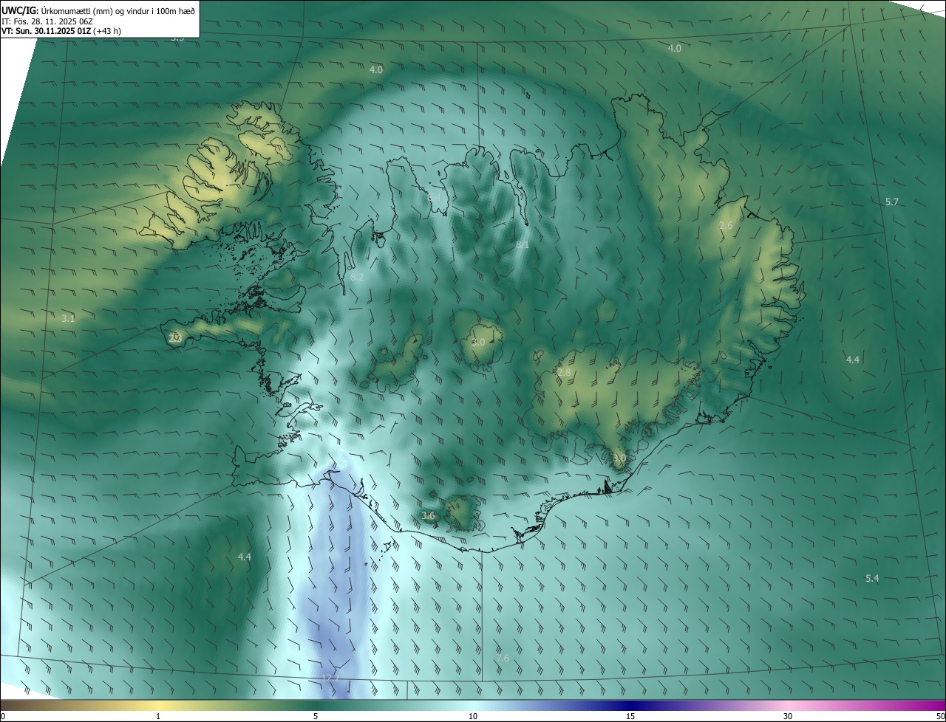The height and width of the screenshot is (722, 946).
Task: Click the 'UWC/IG:' title label
Action: pos(20,10)
